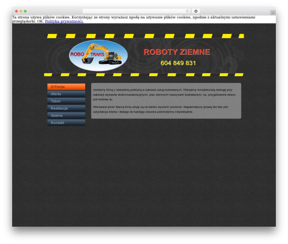This screenshot has height=244, width=288.
Task: Click the second paragraph about client satisfaction
Action: [x=161, y=109]
